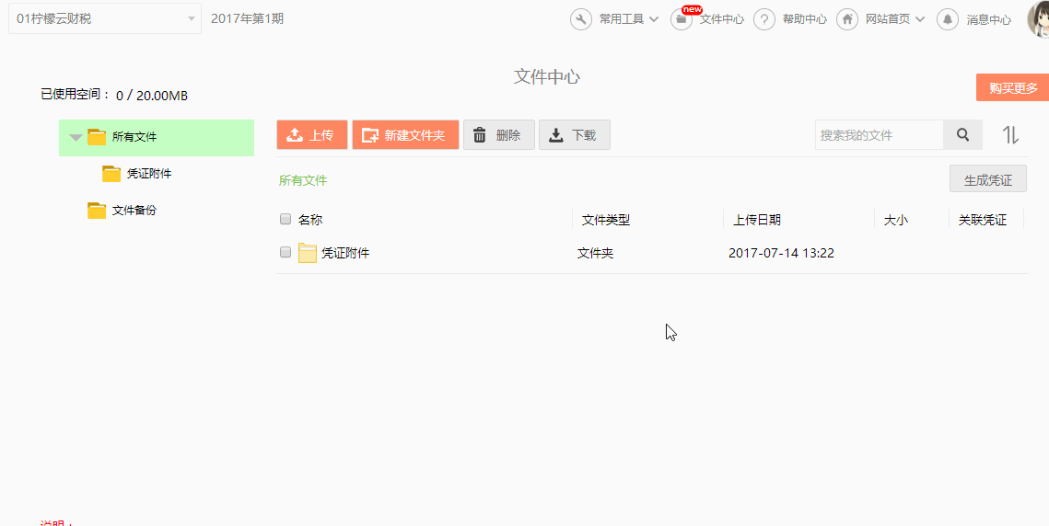1049x526 pixels.
Task: Open the 01柠檬云财税 account dropdown
Action: (104, 18)
